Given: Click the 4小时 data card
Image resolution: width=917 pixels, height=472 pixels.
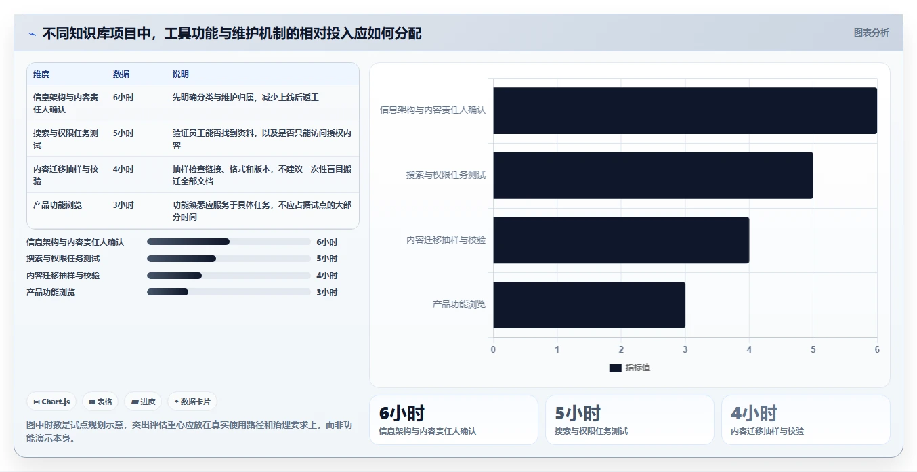Looking at the screenshot, I should pyautogui.click(x=805, y=420).
